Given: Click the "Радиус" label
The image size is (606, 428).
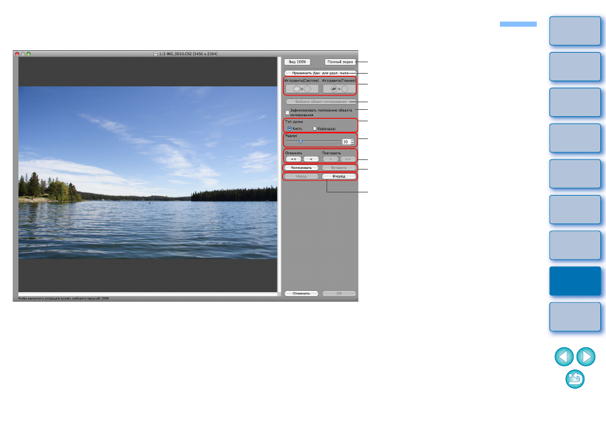Looking at the screenshot, I should 291,136.
